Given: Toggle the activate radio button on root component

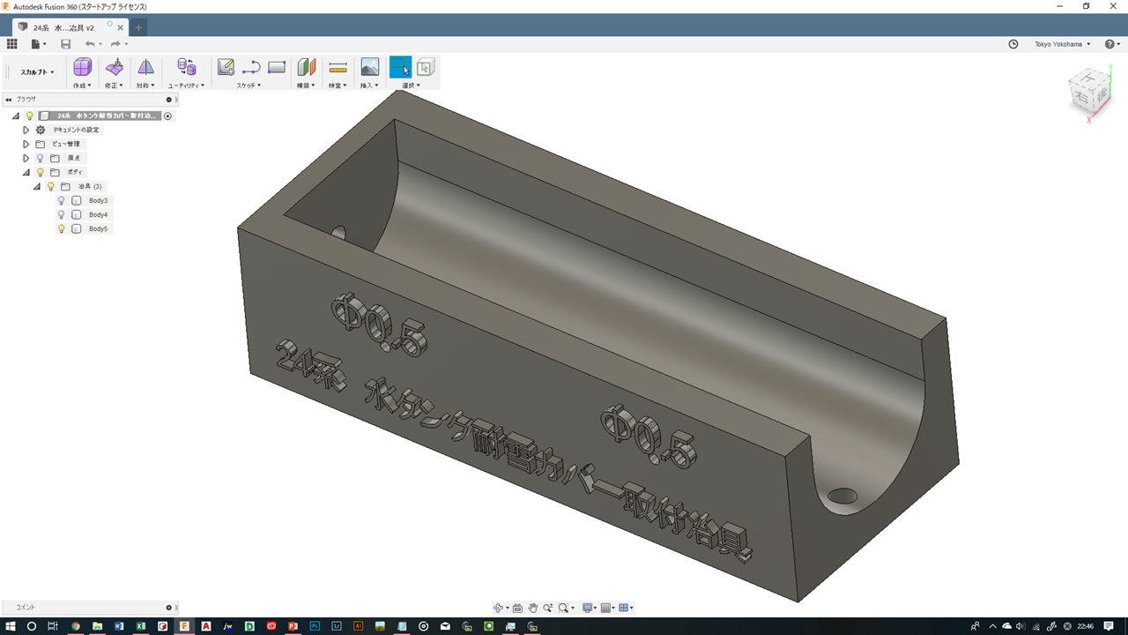Looking at the screenshot, I should 167,116.
